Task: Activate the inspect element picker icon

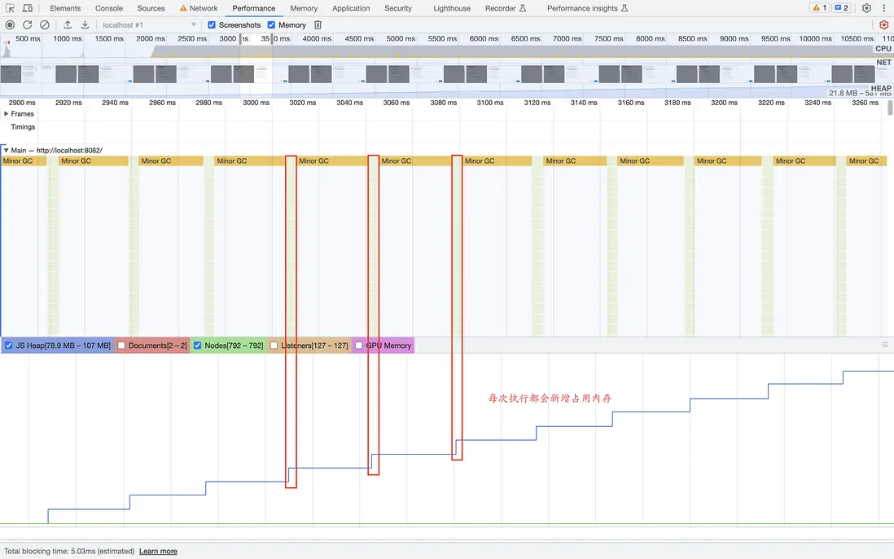Action: click(x=10, y=8)
